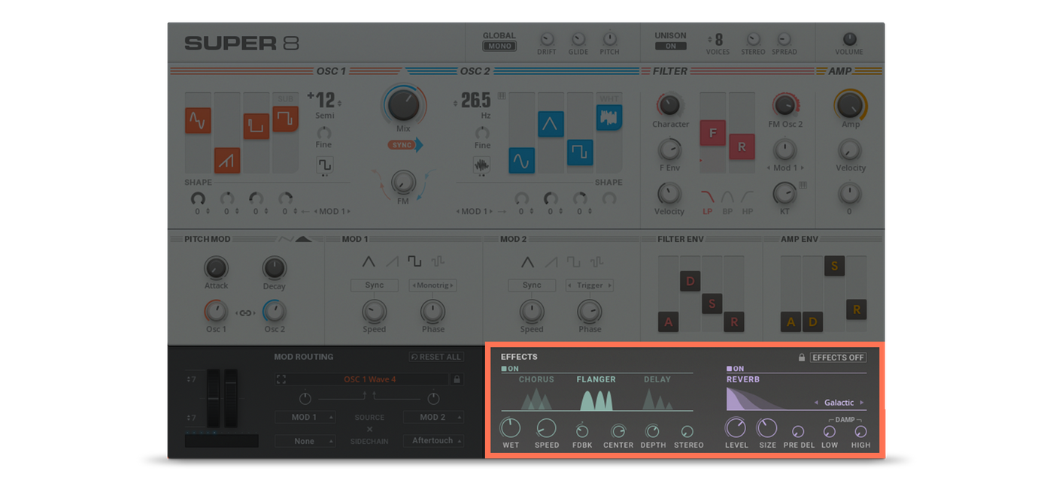Change the Monotrig mode selector in MOD 1
Image resolution: width=1053 pixels, height=492 pixels.
pyautogui.click(x=433, y=285)
